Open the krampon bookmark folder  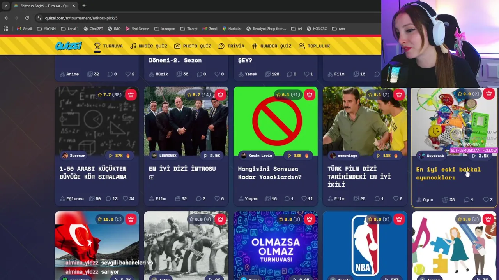coord(165,28)
